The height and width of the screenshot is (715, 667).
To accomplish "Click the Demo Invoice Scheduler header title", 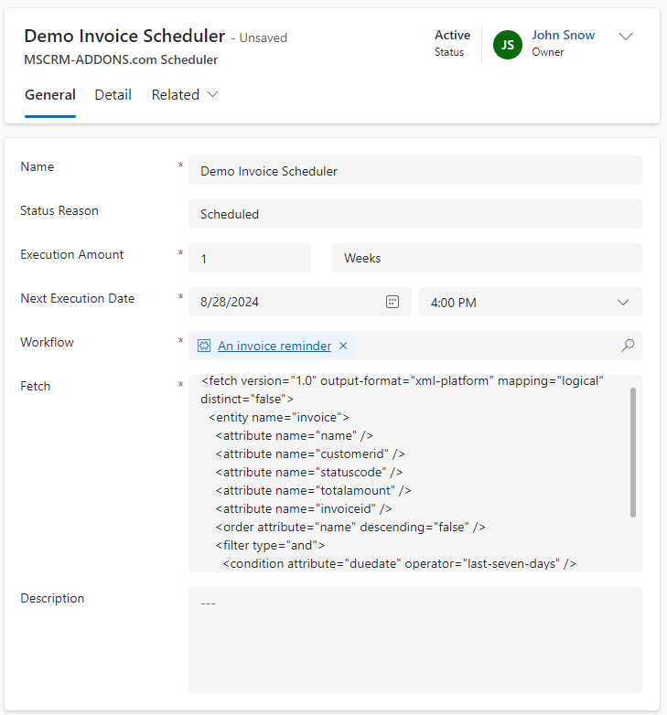I will click(124, 36).
